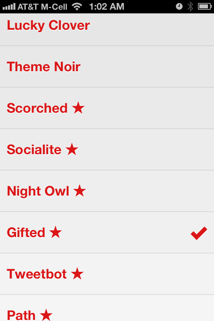The height and width of the screenshot is (321, 214).
Task: Tap the star icon beside Socialite
Action: [x=72, y=149]
